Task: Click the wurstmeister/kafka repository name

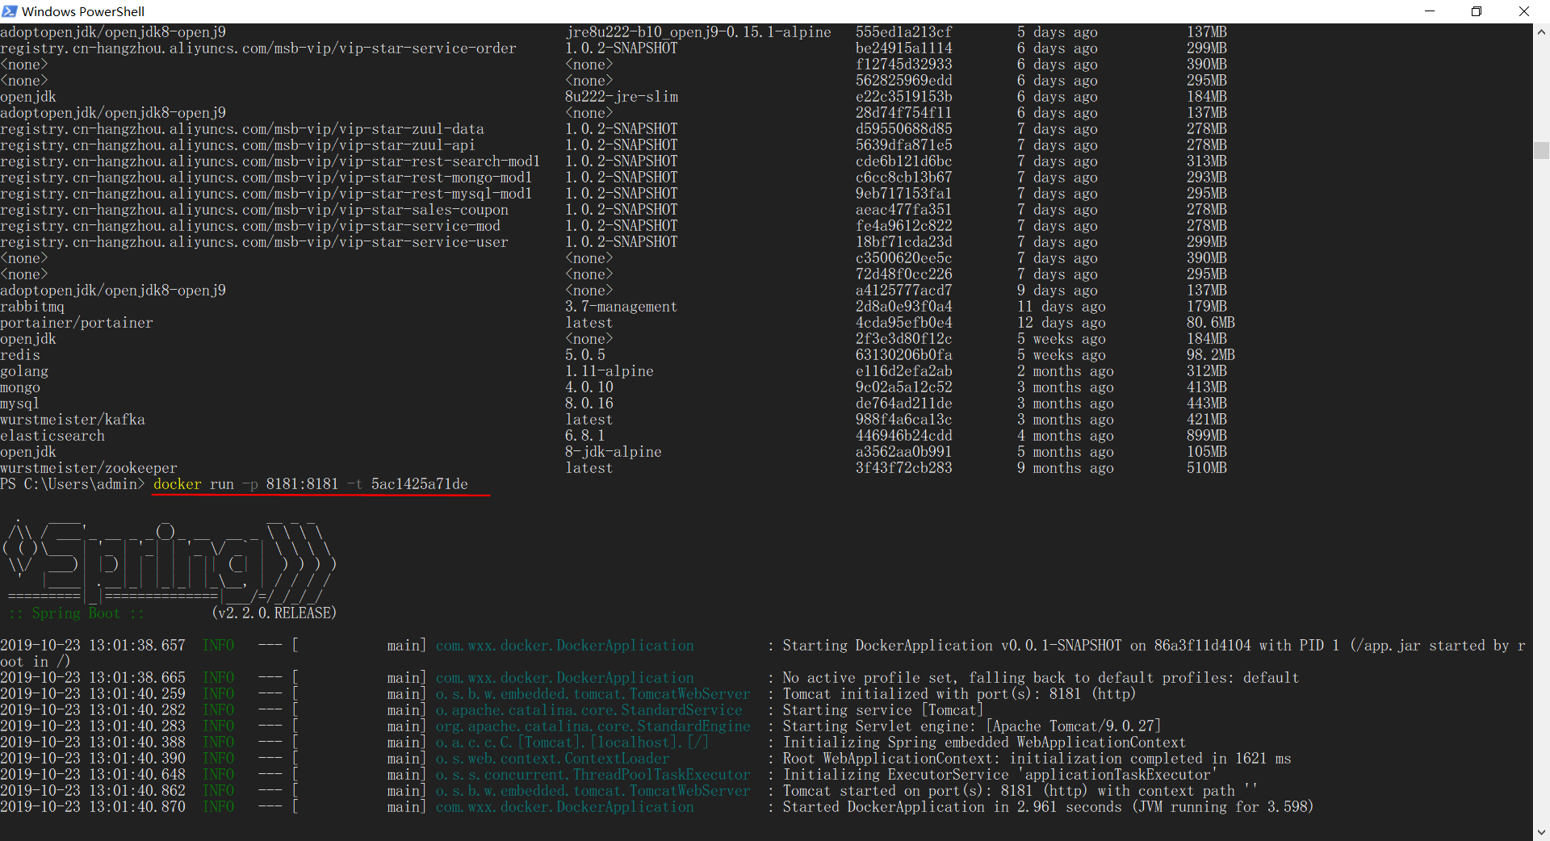Action: pos(73,420)
